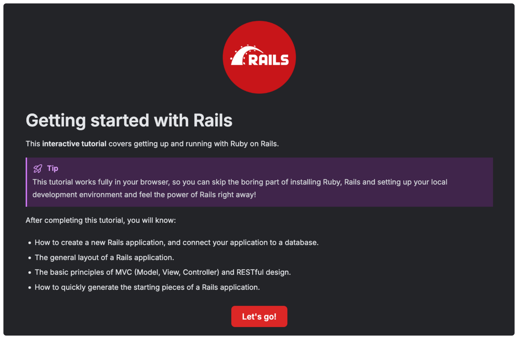Click the Getting started with Rails heading

tap(129, 120)
